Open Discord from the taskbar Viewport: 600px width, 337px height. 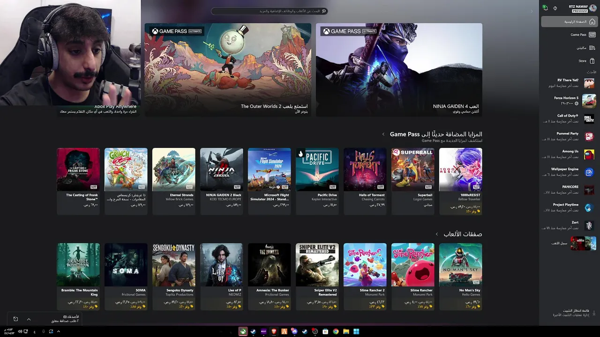coord(294,331)
